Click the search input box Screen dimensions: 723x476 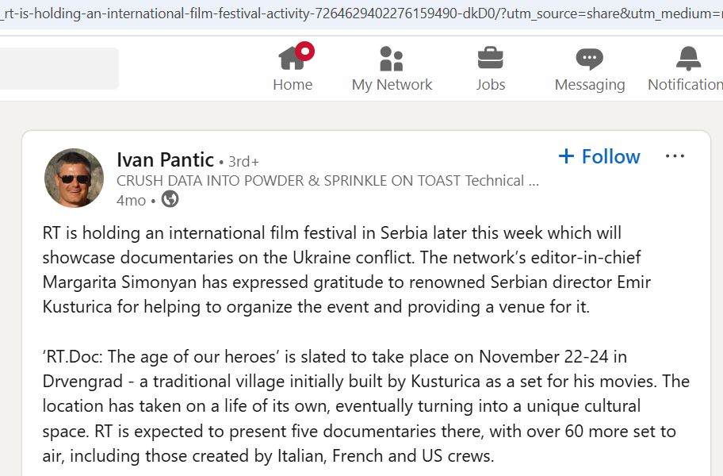point(59,68)
